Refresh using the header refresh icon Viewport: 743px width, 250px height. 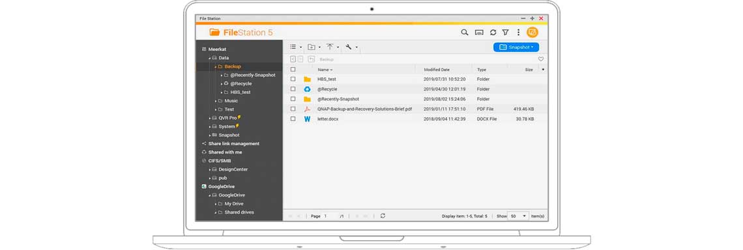(493, 32)
